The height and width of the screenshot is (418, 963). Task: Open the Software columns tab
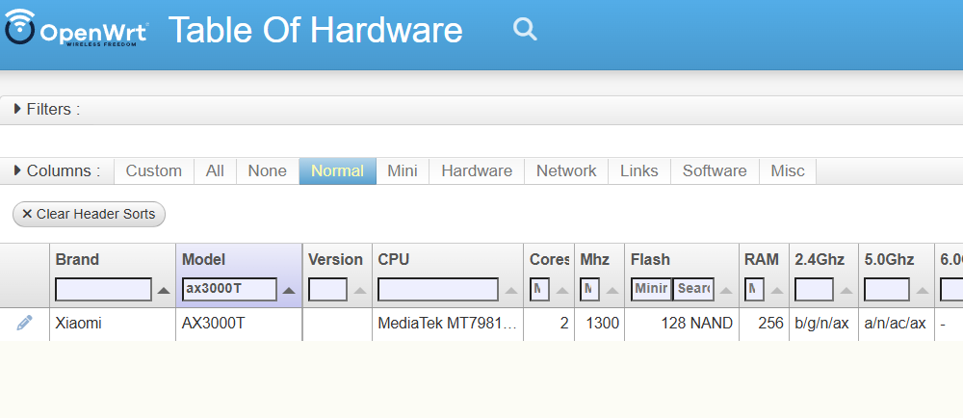click(x=715, y=170)
